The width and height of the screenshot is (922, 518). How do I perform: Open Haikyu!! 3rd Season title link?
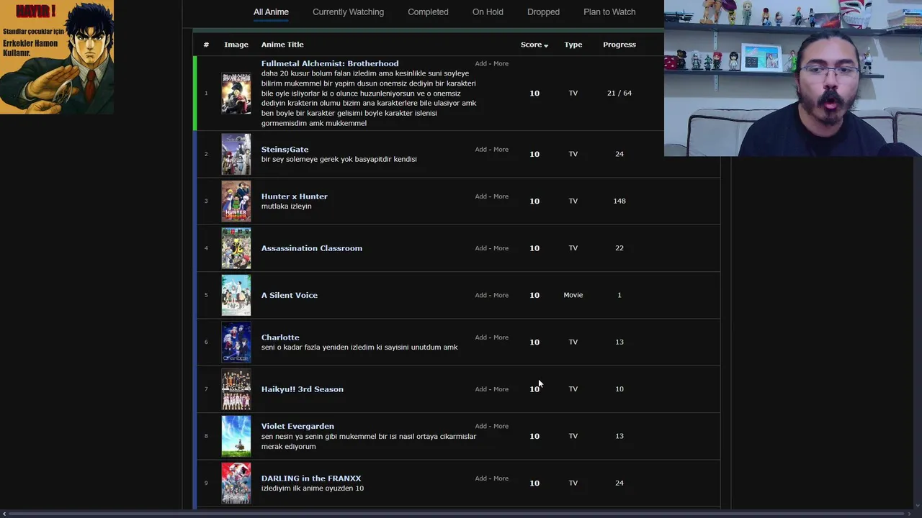pyautogui.click(x=302, y=389)
